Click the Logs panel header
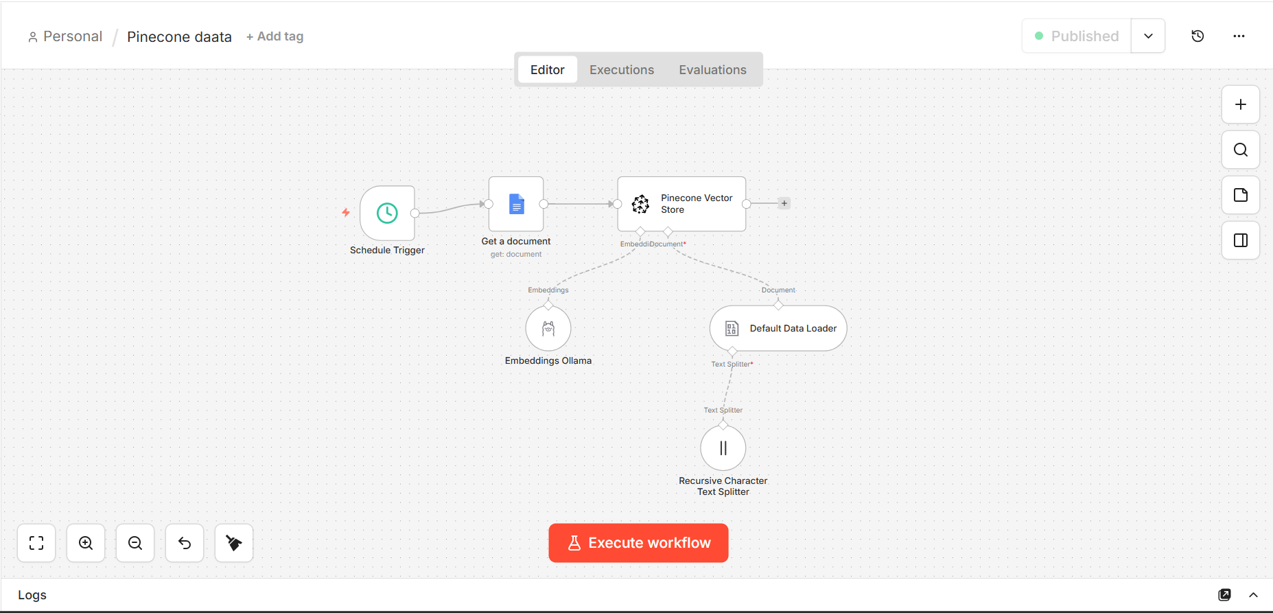Viewport: 1273px width, 613px height. (x=636, y=594)
